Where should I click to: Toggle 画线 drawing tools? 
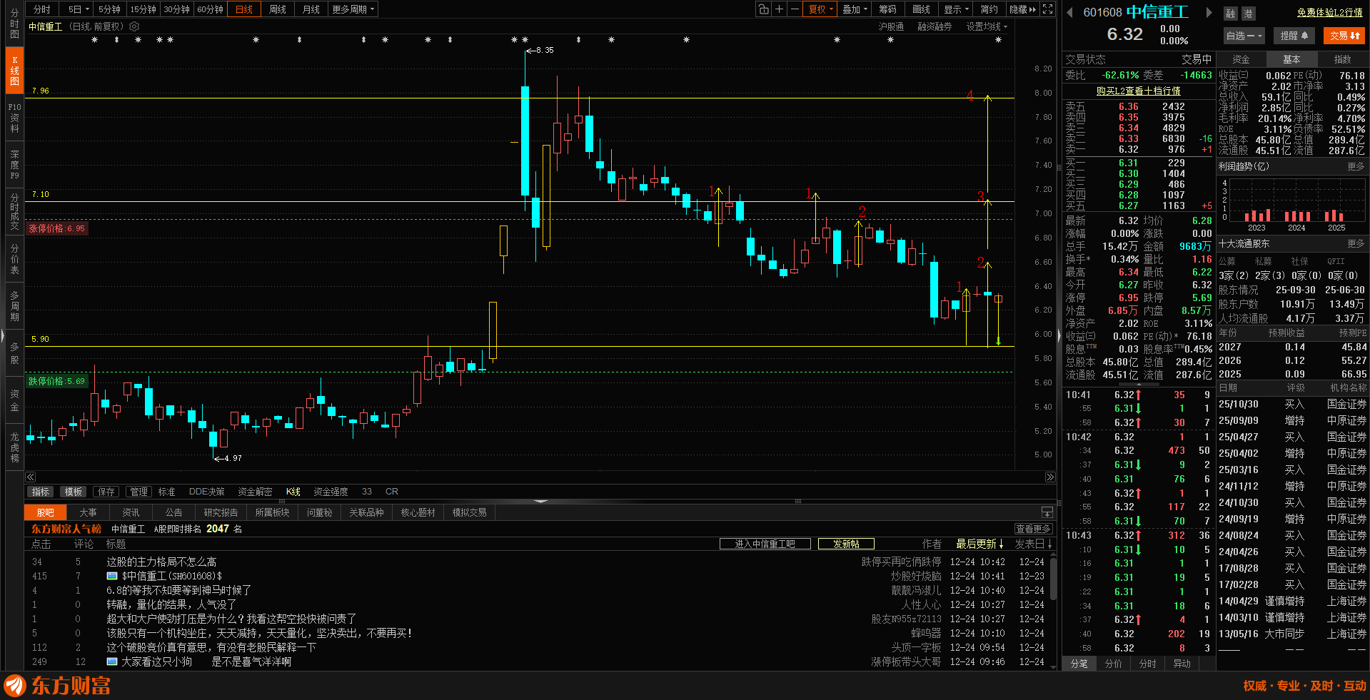pyautogui.click(x=921, y=9)
